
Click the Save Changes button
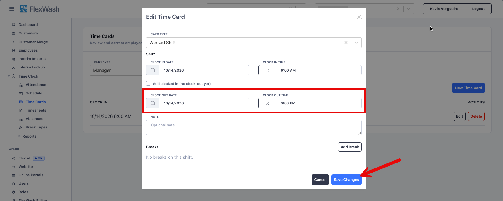click(346, 180)
